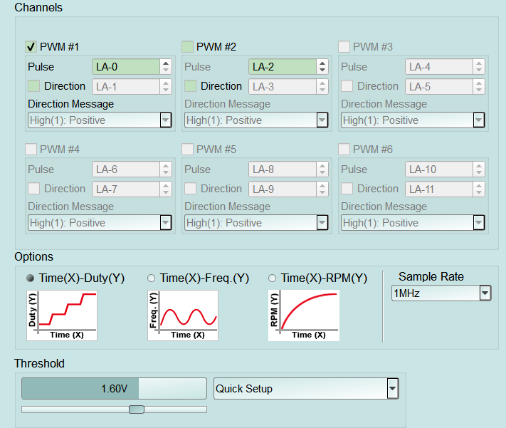Open the Quick Setup threshold dropdown
The image size is (506, 428).
[x=306, y=389]
